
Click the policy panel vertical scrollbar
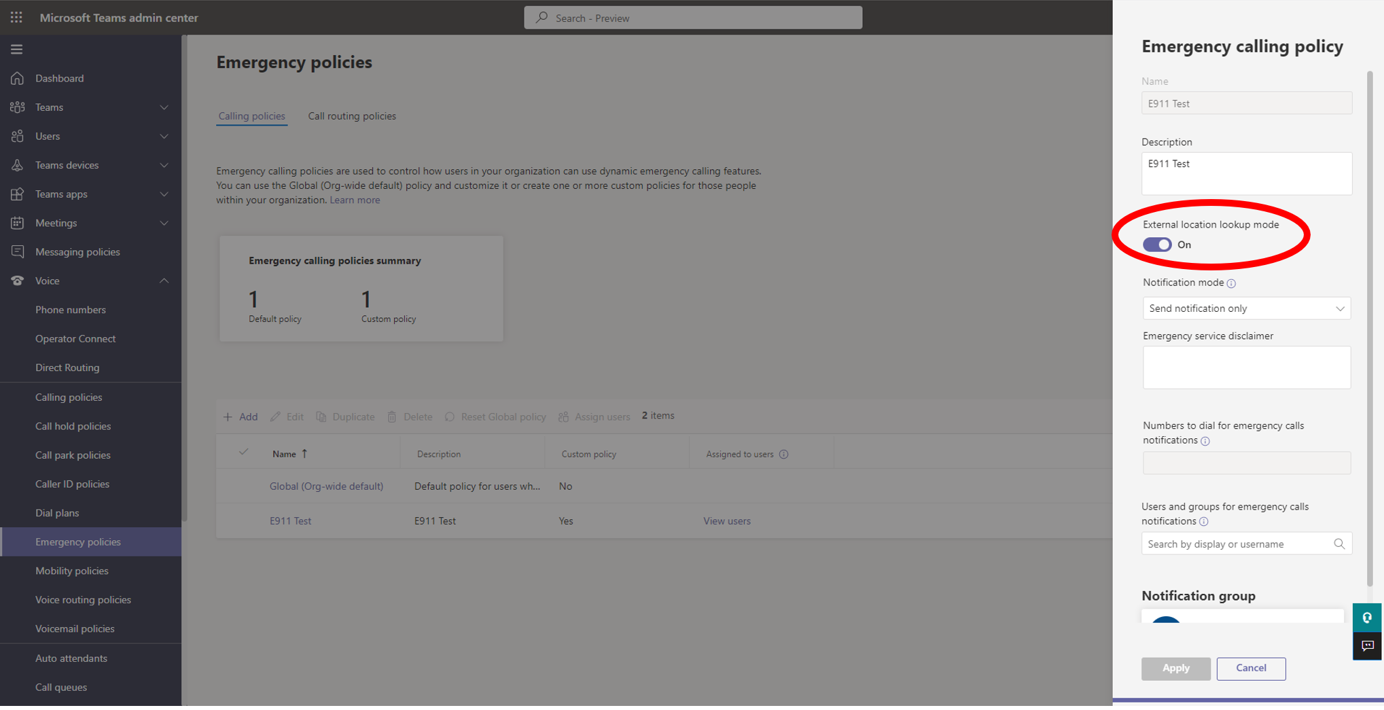[x=1369, y=326]
